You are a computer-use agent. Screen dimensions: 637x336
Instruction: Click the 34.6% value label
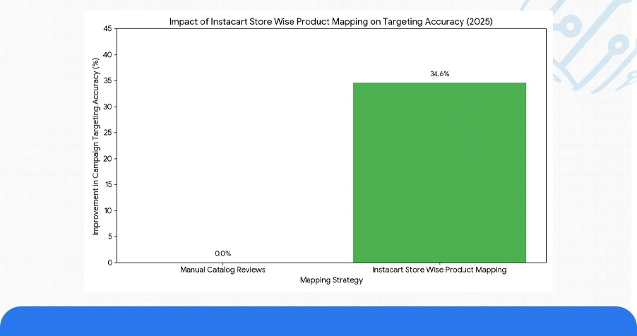coord(439,73)
